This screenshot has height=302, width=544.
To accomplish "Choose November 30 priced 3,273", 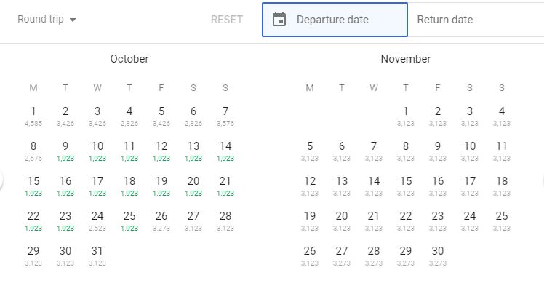I will [438, 255].
